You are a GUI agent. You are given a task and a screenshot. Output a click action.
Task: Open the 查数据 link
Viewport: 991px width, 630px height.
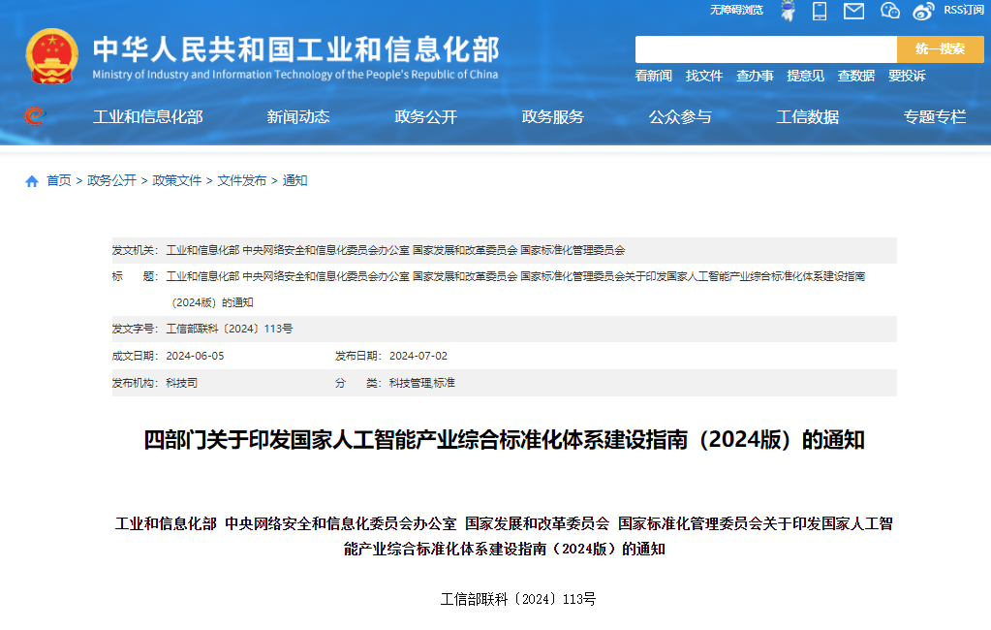[x=855, y=75]
